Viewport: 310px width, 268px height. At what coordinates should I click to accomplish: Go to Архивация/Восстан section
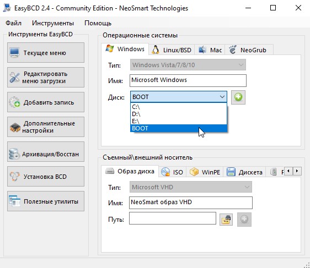tap(46, 152)
